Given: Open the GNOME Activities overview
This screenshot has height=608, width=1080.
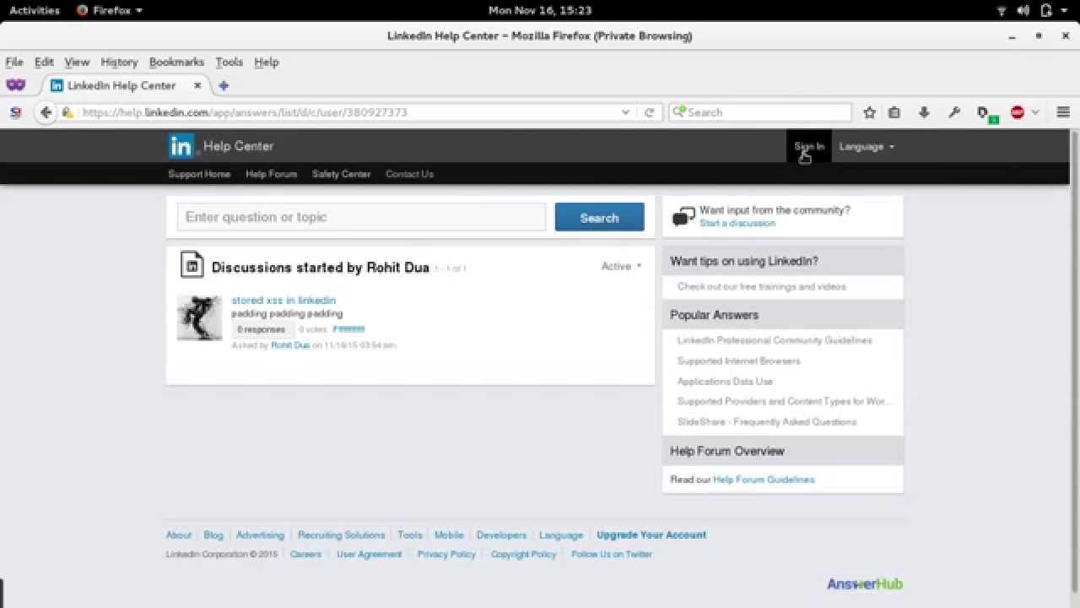Looking at the screenshot, I should point(35,10).
